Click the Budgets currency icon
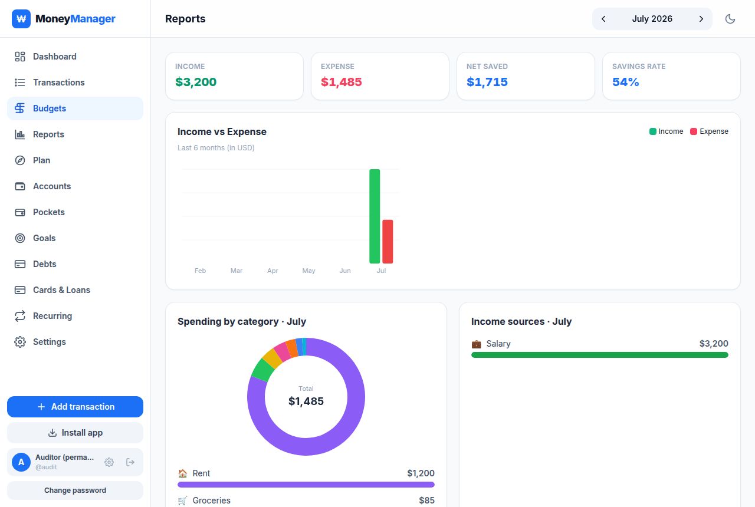The height and width of the screenshot is (507, 755). point(20,108)
